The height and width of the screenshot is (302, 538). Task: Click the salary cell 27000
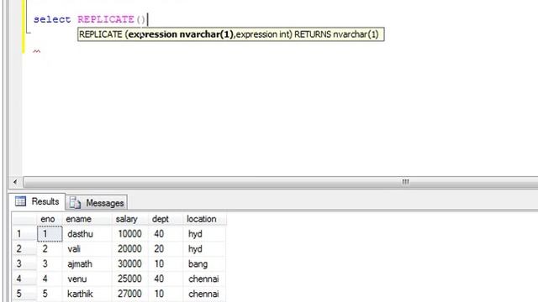pyautogui.click(x=130, y=294)
